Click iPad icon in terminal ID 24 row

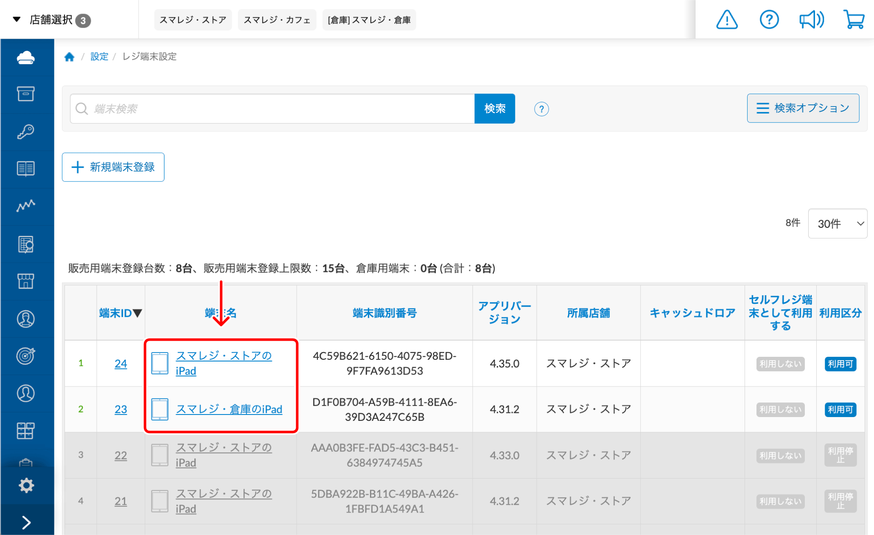(x=160, y=363)
